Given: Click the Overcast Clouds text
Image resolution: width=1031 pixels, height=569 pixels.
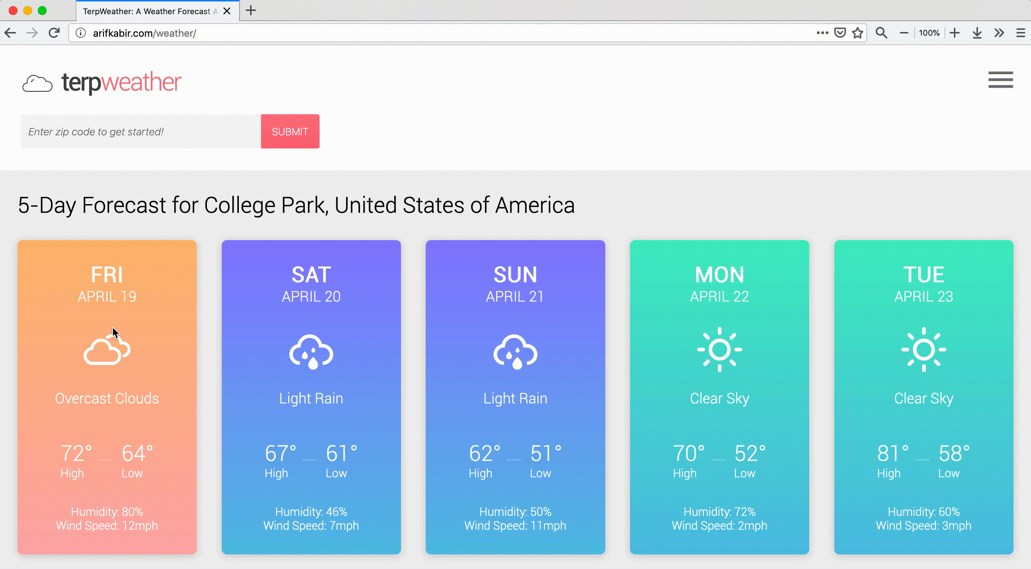Looking at the screenshot, I should pos(107,398).
